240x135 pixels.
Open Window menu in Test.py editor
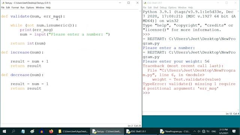(x=40, y=7)
